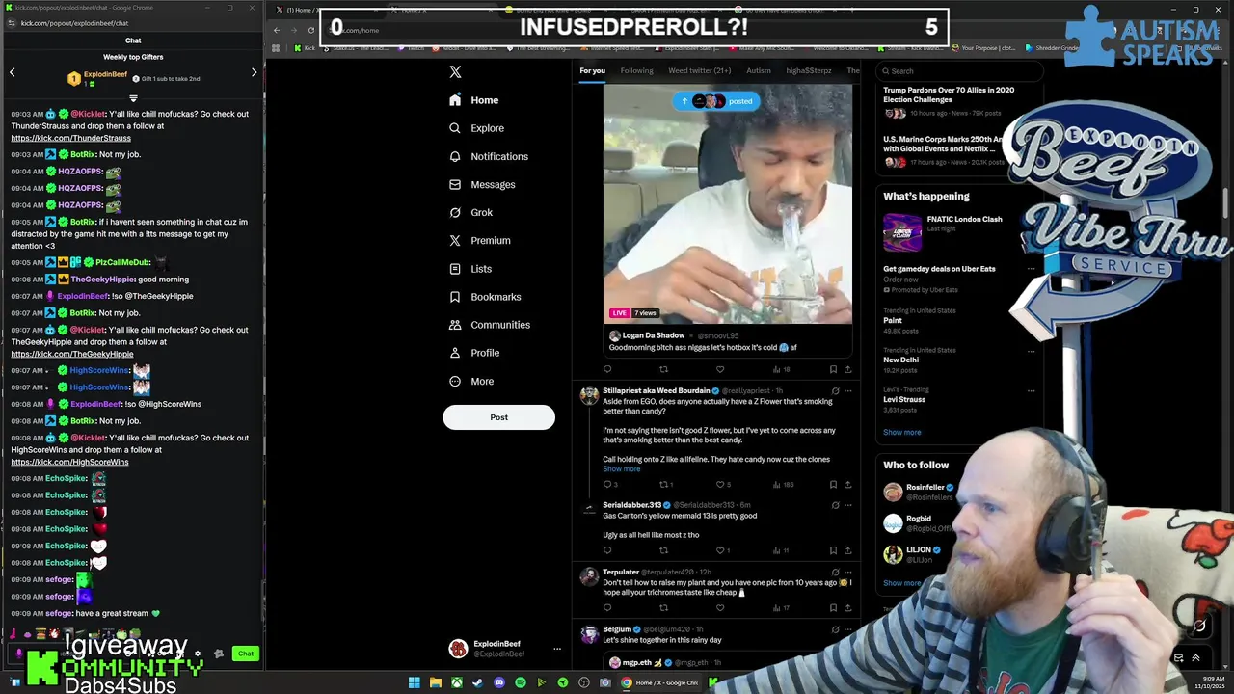Viewport: 1234px width, 694px height.
Task: Open Notifications in X sidebar
Action: 488,156
